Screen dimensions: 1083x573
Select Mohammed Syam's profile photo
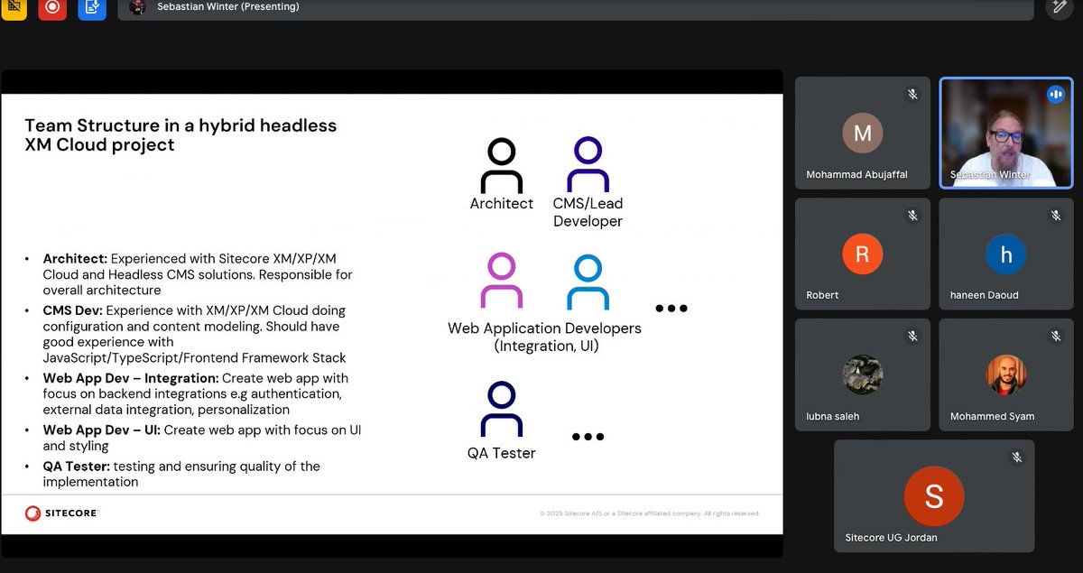(x=1006, y=374)
